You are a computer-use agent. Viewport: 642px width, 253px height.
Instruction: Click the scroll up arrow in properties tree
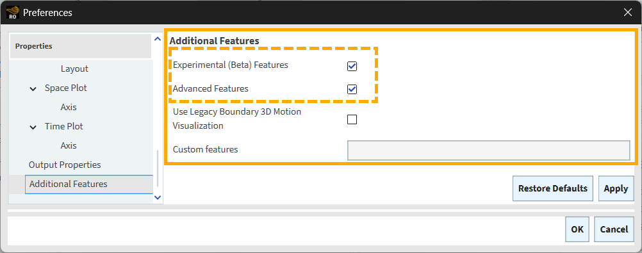click(158, 39)
